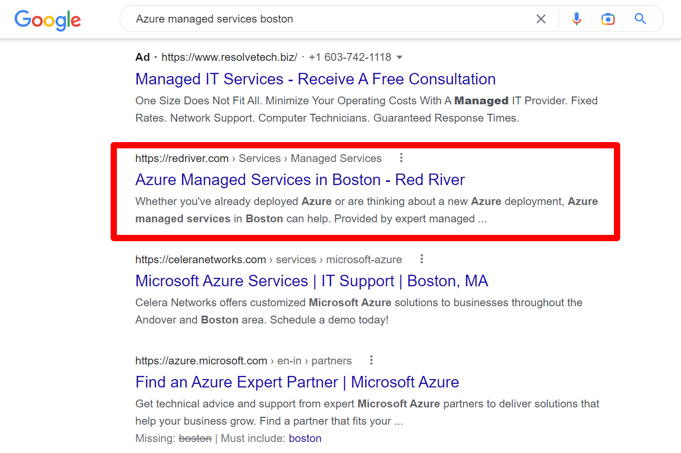
Task: Visit the redriver.com breadcrumb URL
Action: click(x=182, y=158)
